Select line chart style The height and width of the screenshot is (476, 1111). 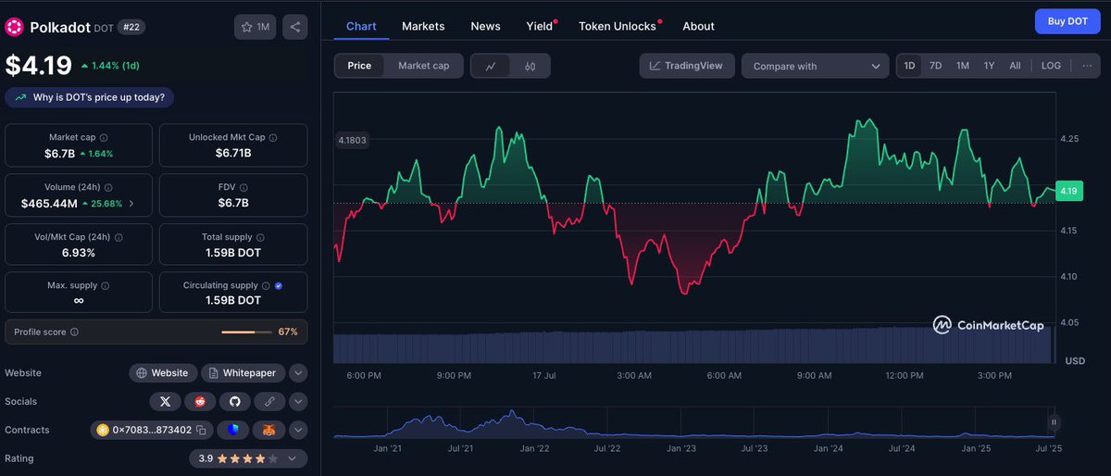click(x=491, y=66)
